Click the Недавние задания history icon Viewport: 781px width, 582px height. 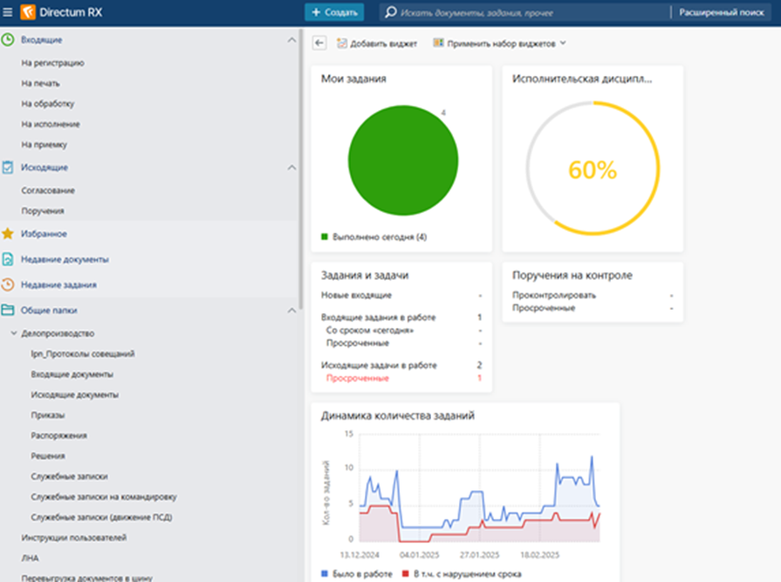8,284
